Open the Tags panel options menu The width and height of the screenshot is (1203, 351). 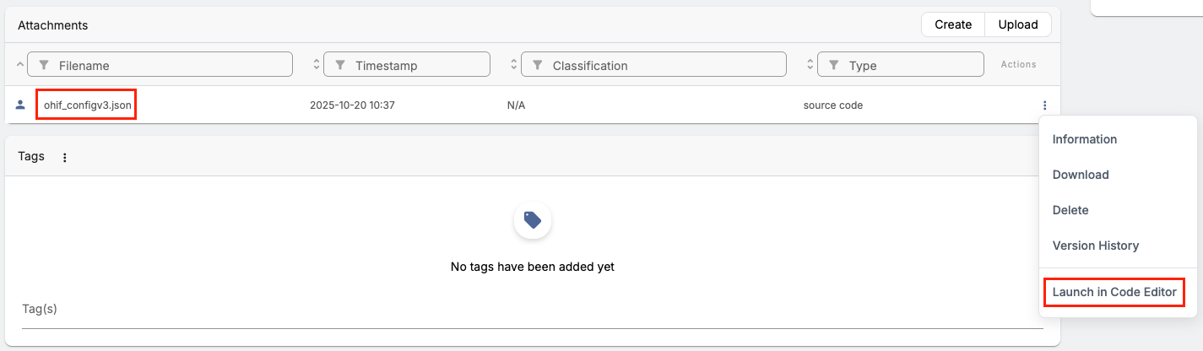coord(65,157)
